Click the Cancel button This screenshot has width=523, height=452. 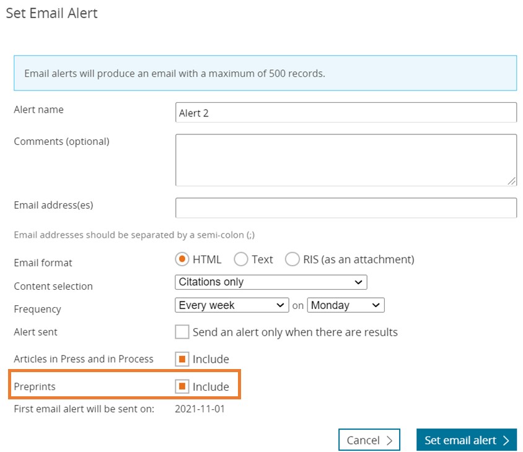(x=369, y=440)
